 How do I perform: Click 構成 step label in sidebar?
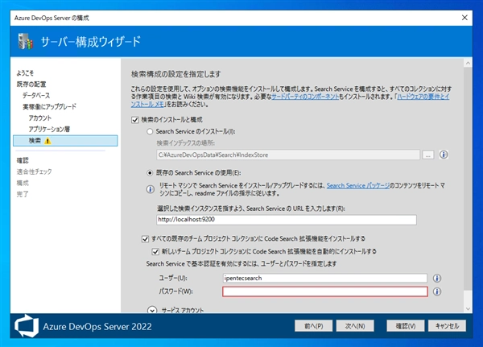pyautogui.click(x=23, y=183)
